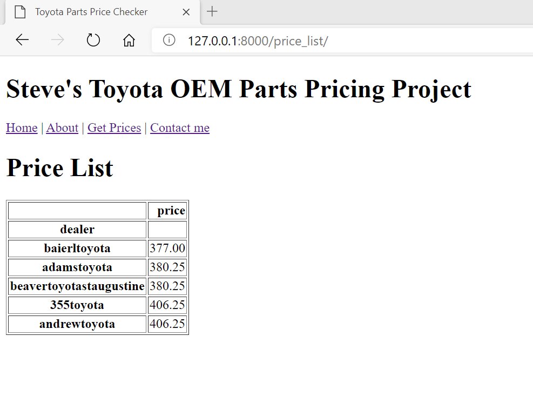Open the Contact me link

tap(180, 128)
